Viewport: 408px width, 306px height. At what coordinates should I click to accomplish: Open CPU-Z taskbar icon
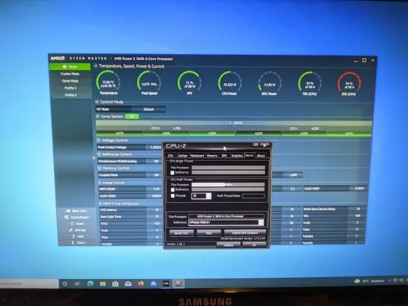(179, 283)
